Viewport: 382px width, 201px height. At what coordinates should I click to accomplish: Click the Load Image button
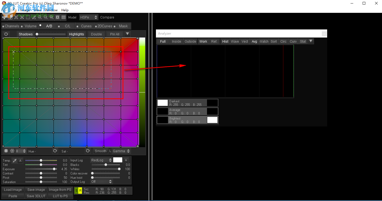pos(13,189)
